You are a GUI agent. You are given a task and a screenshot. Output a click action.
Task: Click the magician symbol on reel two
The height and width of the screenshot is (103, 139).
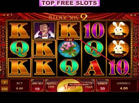44,30
